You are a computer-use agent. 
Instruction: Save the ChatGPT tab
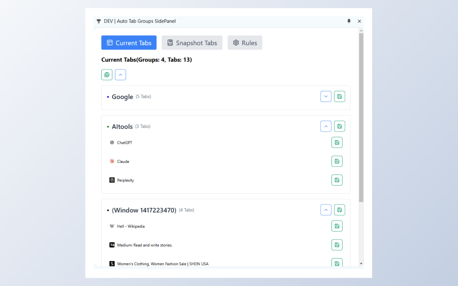(x=337, y=142)
